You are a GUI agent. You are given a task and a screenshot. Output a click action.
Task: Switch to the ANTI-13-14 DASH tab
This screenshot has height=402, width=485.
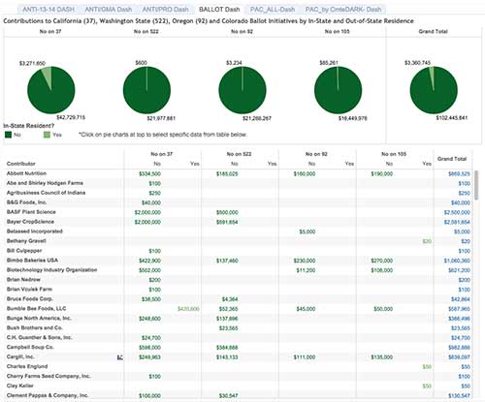(x=48, y=10)
